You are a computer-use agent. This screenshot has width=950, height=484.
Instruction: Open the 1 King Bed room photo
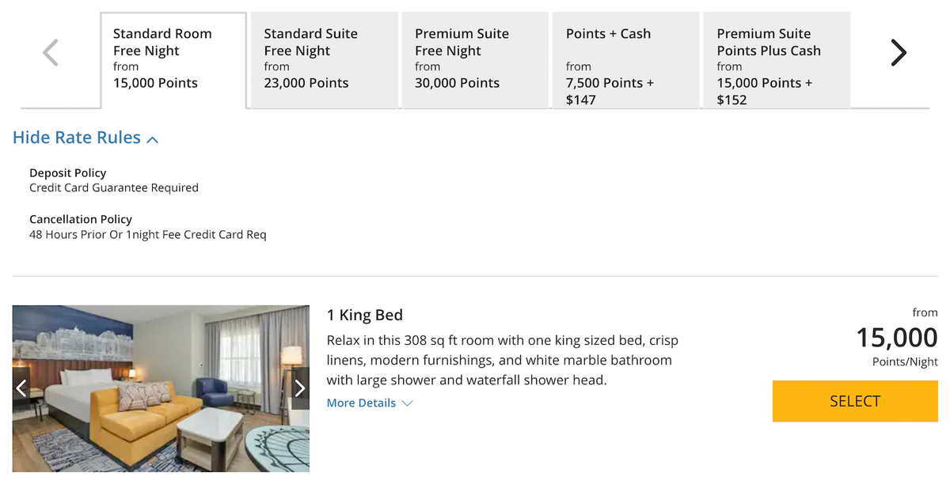(161, 388)
